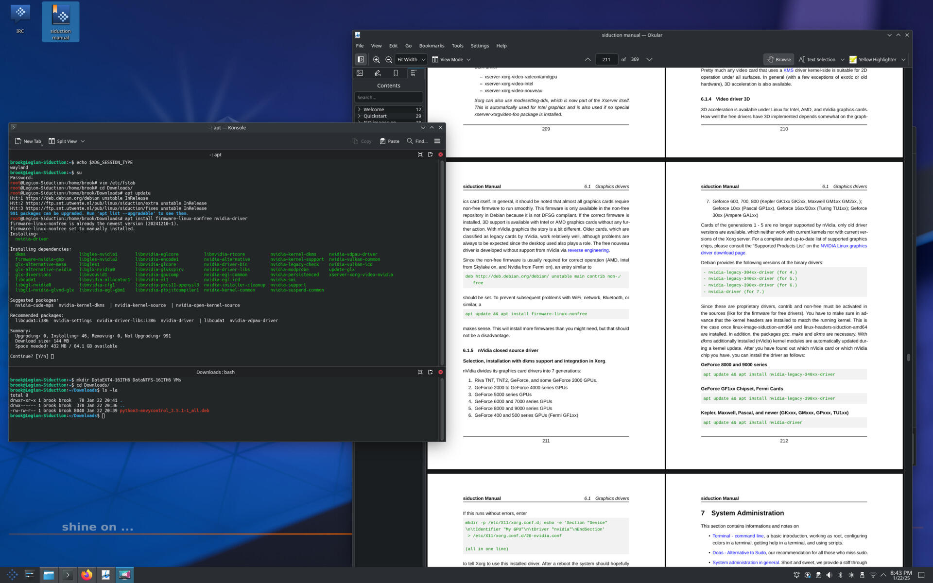The height and width of the screenshot is (583, 933).
Task: Close the apt terminal split pane
Action: (440, 154)
